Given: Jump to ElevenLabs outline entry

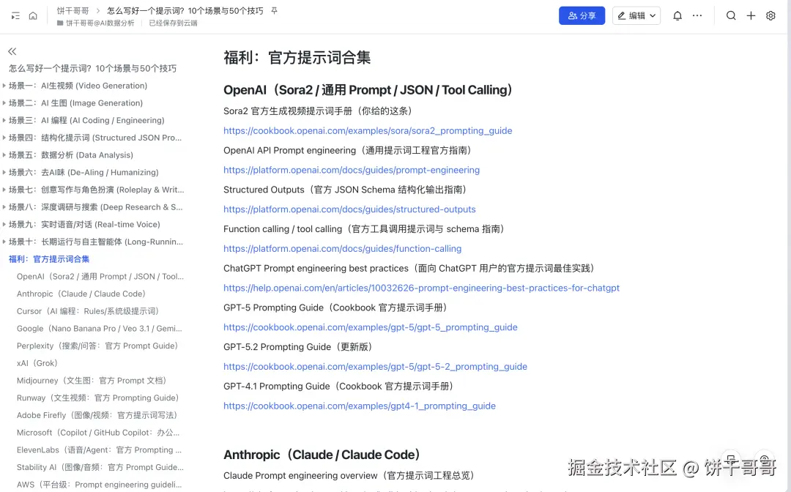Looking at the screenshot, I should point(99,450).
